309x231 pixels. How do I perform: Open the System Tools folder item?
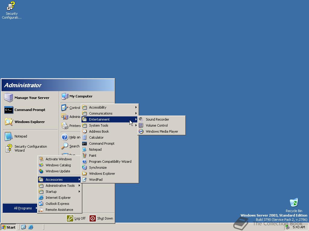pos(110,125)
